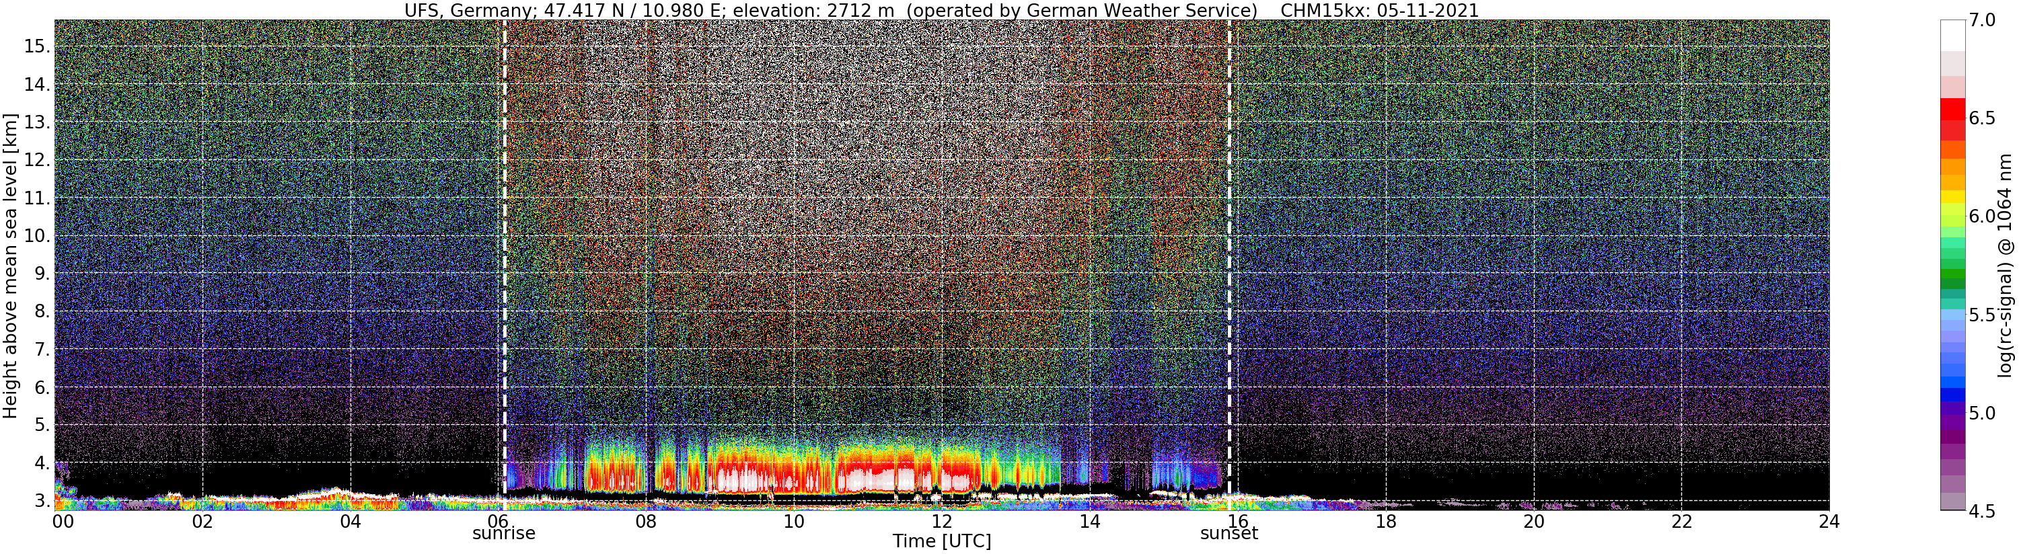Click the '08' time tick label
2019x554 pixels.
click(646, 521)
